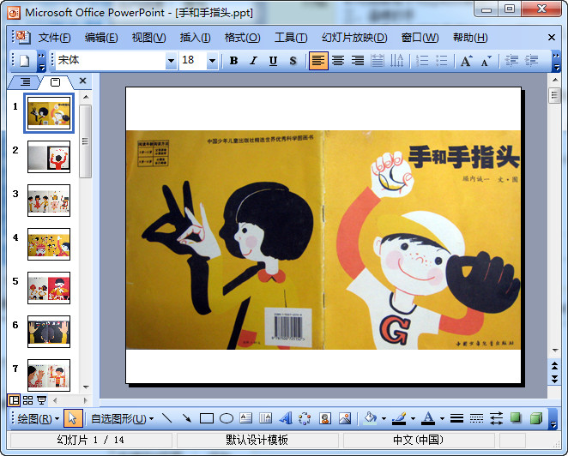The image size is (568, 456).
Task: Open the 插入(I) menu
Action: [x=196, y=38]
